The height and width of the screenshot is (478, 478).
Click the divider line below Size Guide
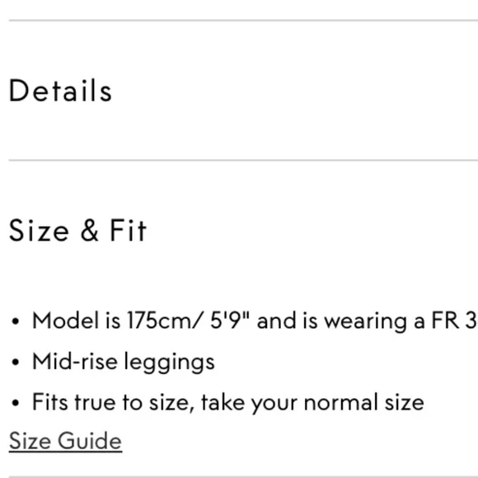pyautogui.click(x=243, y=476)
